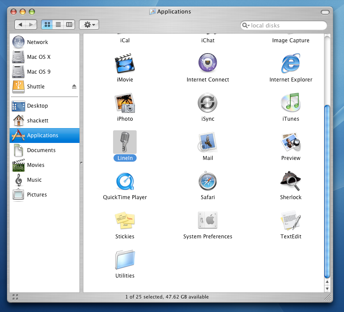Select Network in the sidebar
344x312 pixels.
point(45,42)
